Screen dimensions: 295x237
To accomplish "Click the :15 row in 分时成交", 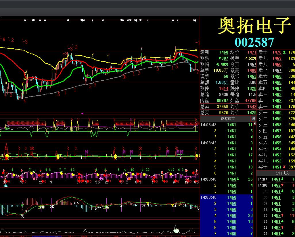I will 276,215.
